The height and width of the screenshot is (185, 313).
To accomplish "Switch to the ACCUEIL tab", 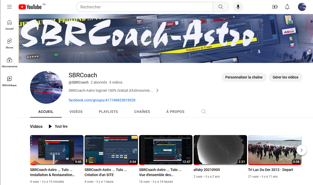I will point(46,112).
